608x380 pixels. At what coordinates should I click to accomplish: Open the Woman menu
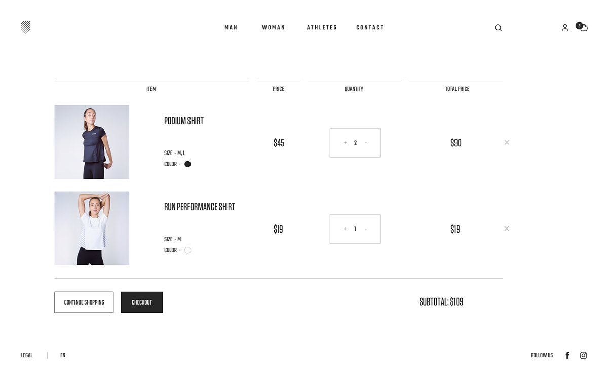point(274,28)
